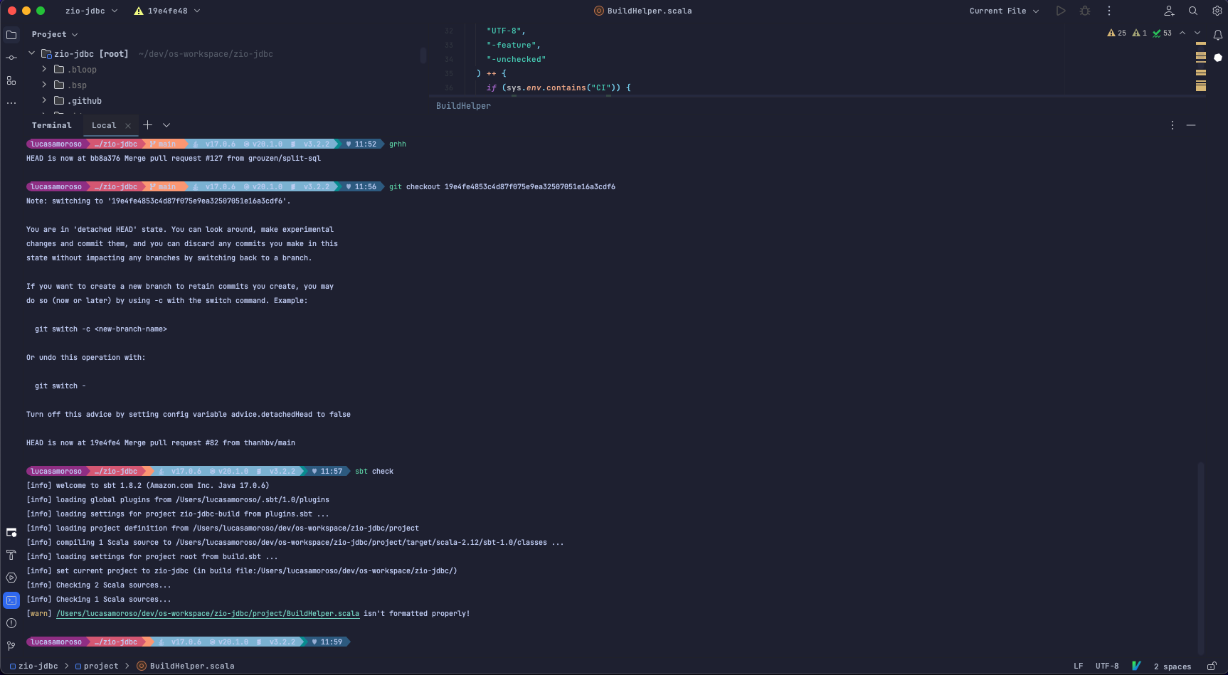
Task: Expand the .github folder
Action: 44,100
